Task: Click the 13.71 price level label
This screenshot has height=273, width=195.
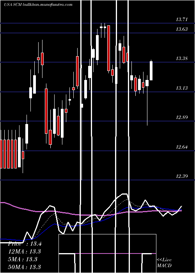Action: click(x=182, y=19)
